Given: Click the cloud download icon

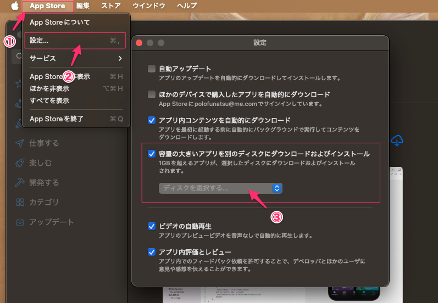Looking at the screenshot, I should (x=396, y=141).
